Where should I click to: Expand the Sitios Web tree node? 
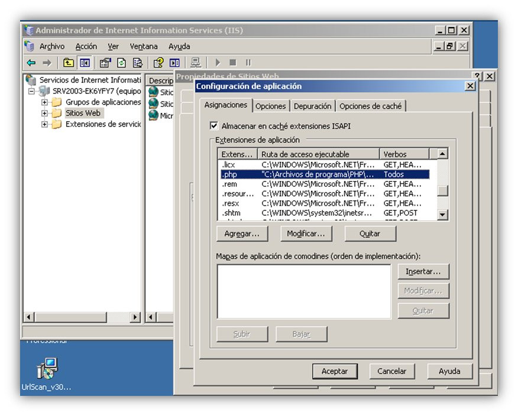(44, 113)
